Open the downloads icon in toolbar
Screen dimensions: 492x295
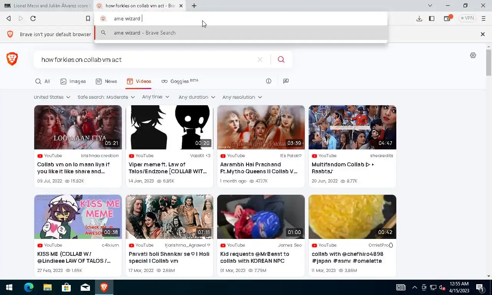419,18
